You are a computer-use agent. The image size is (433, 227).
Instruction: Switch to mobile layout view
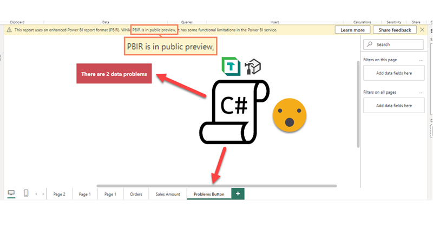pos(25,193)
